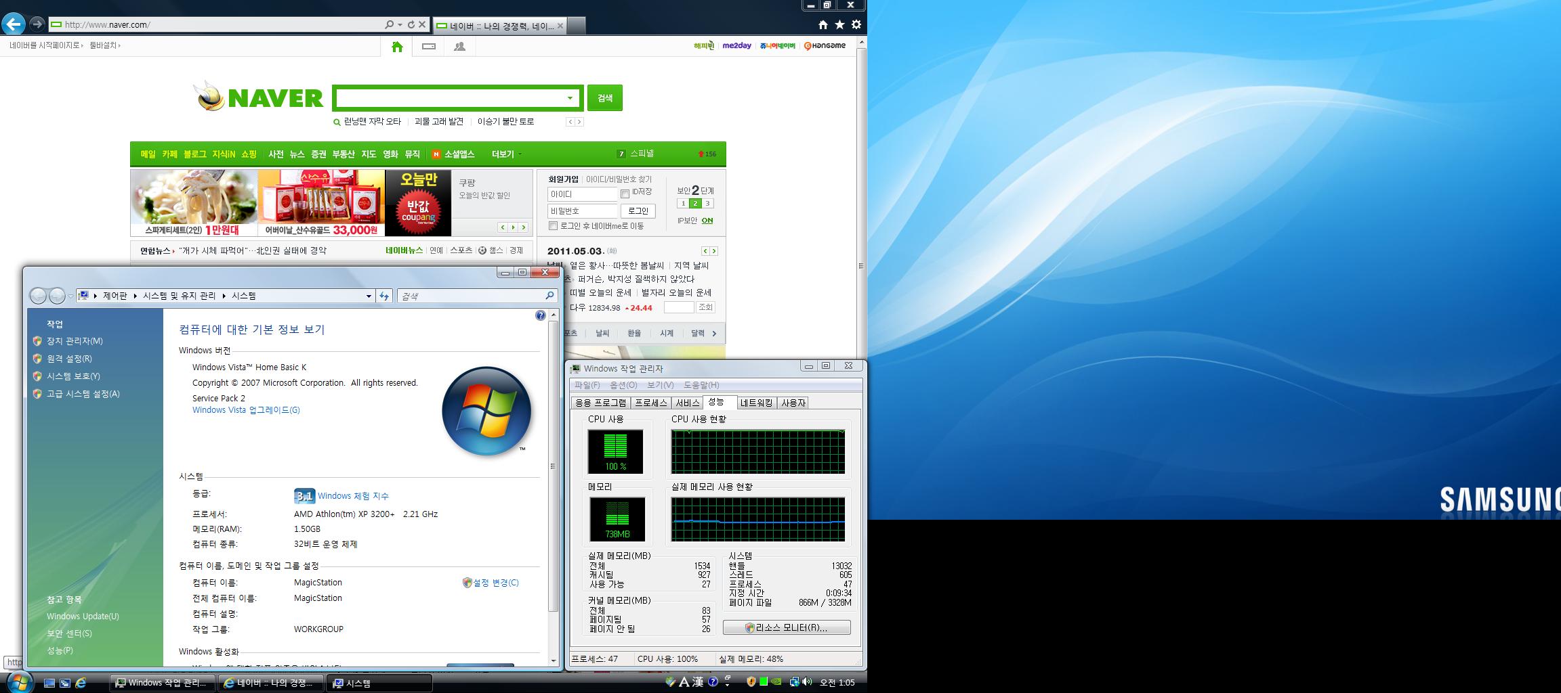1561x693 pixels.
Task: Switch to 응용 프로그램 tab in Task Manager
Action: coord(601,403)
